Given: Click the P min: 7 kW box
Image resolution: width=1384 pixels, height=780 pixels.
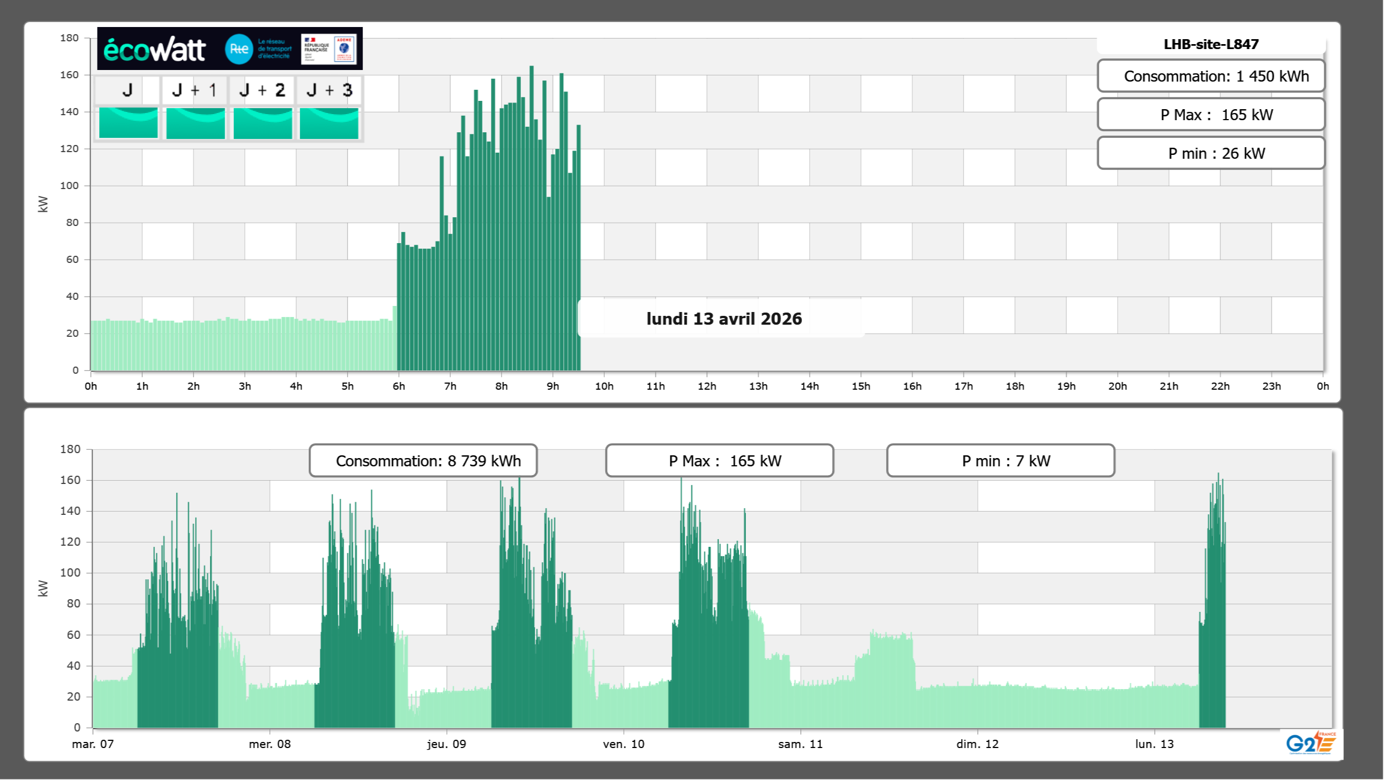Looking at the screenshot, I should (x=1000, y=461).
